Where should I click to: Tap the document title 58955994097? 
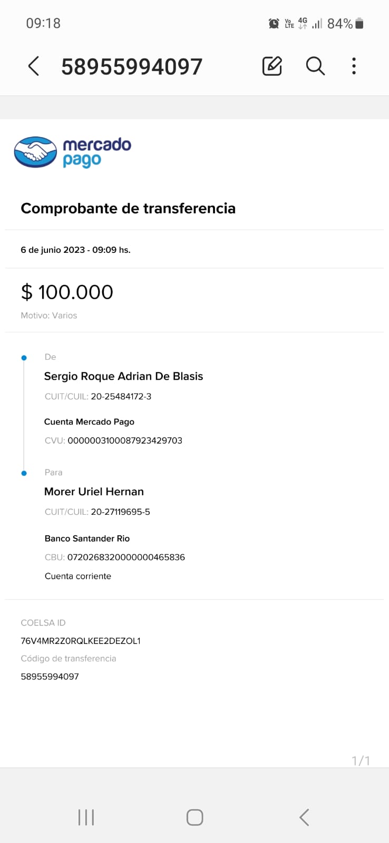tap(132, 67)
